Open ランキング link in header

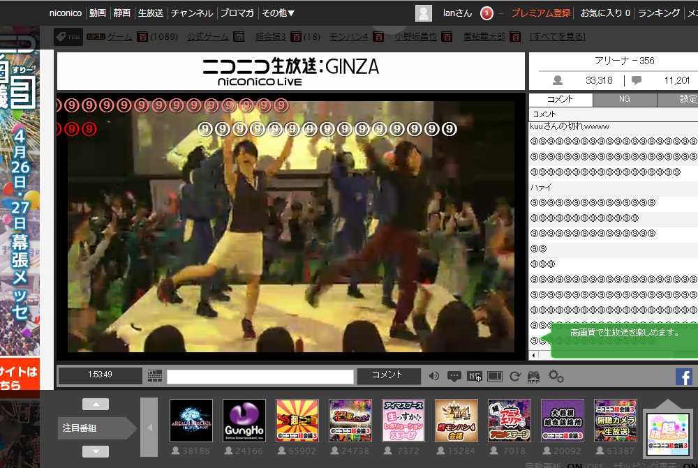point(659,13)
